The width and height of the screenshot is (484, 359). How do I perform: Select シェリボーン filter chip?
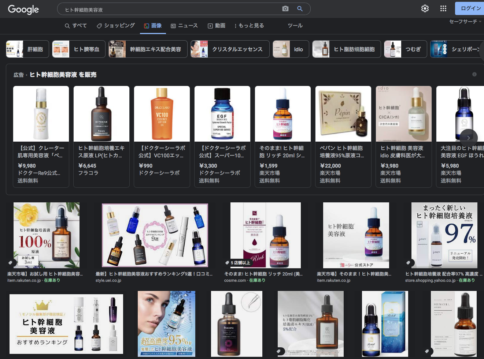(x=457, y=49)
